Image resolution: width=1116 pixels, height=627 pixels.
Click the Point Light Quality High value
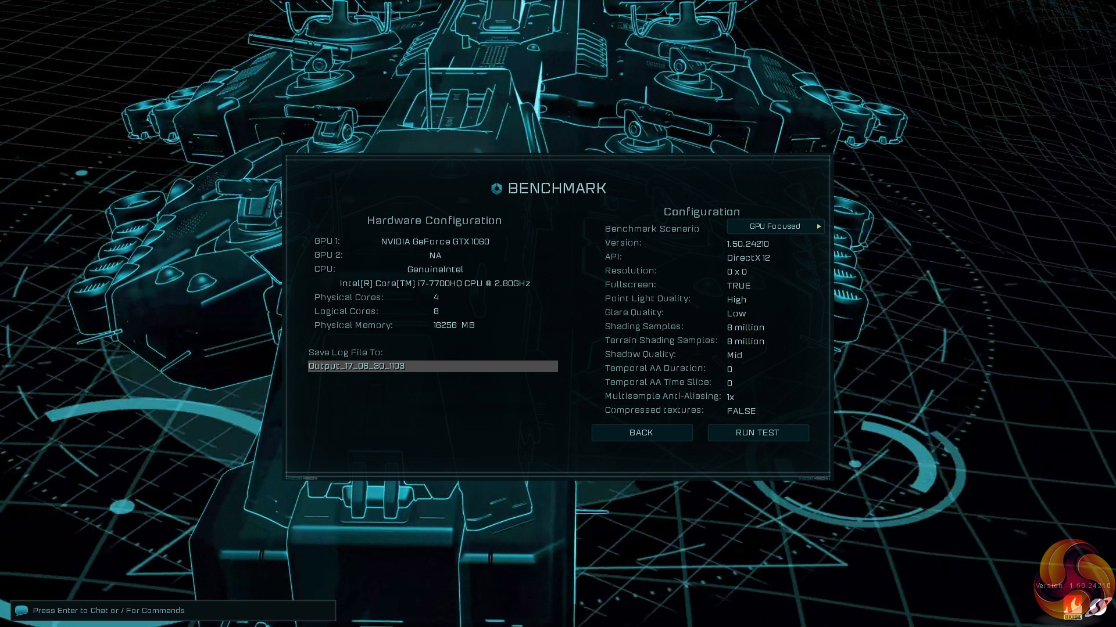tap(736, 300)
